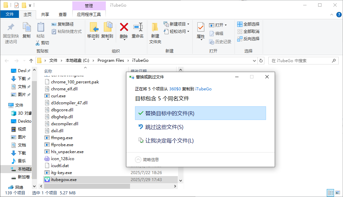
Task: Switch to the 主页 home tab
Action: click(28, 15)
